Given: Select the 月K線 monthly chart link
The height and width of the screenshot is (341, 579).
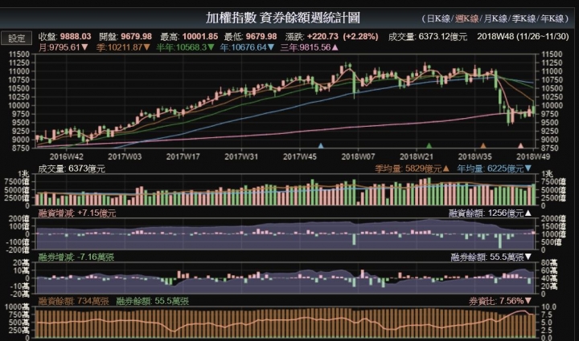Looking at the screenshot, I should [x=495, y=18].
